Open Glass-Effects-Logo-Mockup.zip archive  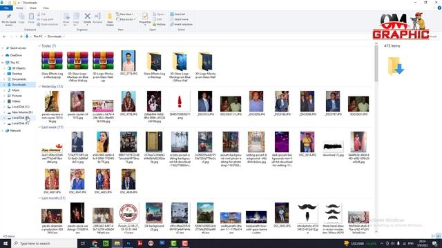point(52,65)
